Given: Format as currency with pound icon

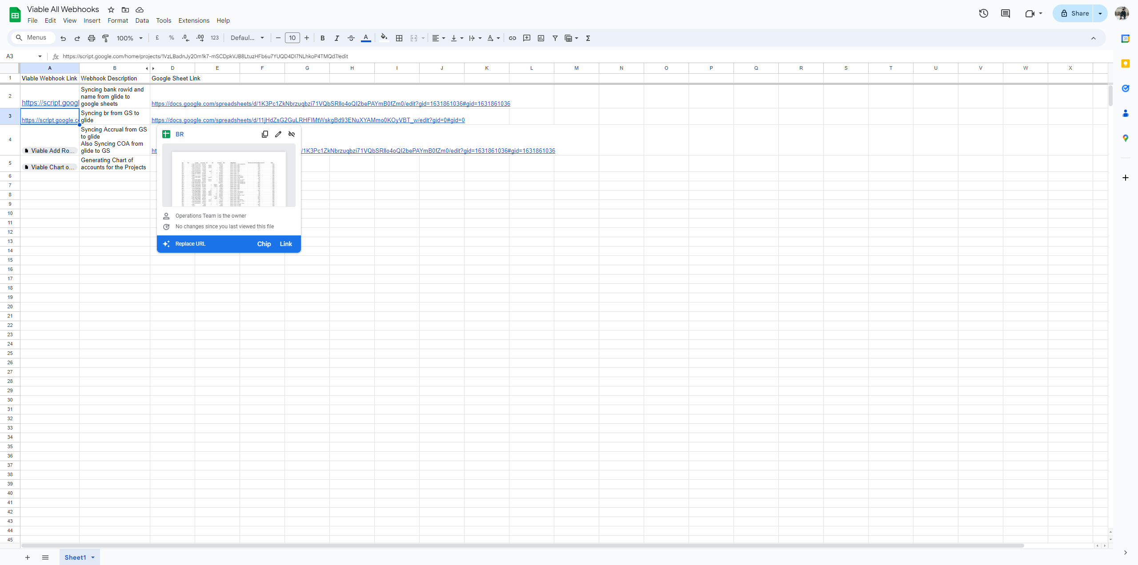Looking at the screenshot, I should point(157,38).
